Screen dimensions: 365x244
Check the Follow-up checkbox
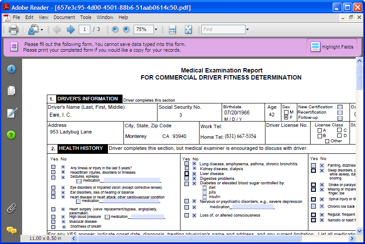(340, 118)
